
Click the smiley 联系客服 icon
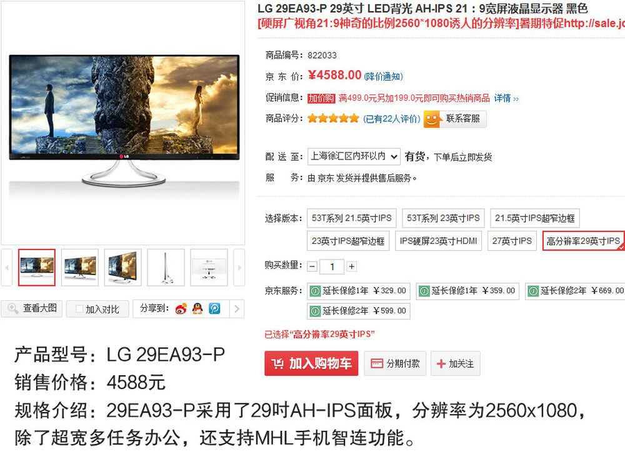[x=431, y=119]
